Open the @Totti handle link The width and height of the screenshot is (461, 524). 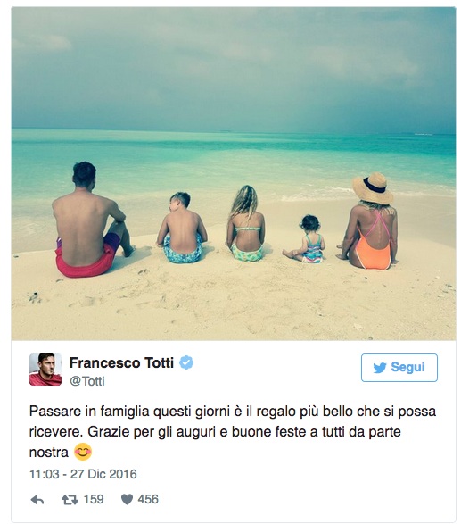pos(87,381)
